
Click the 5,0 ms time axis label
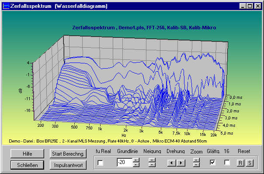(227, 133)
